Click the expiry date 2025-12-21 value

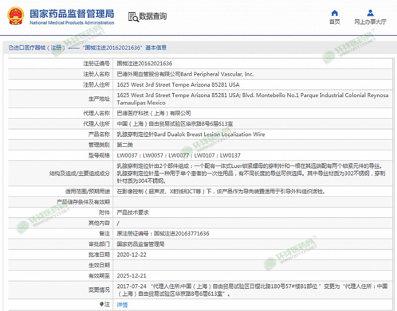pyautogui.click(x=132, y=275)
